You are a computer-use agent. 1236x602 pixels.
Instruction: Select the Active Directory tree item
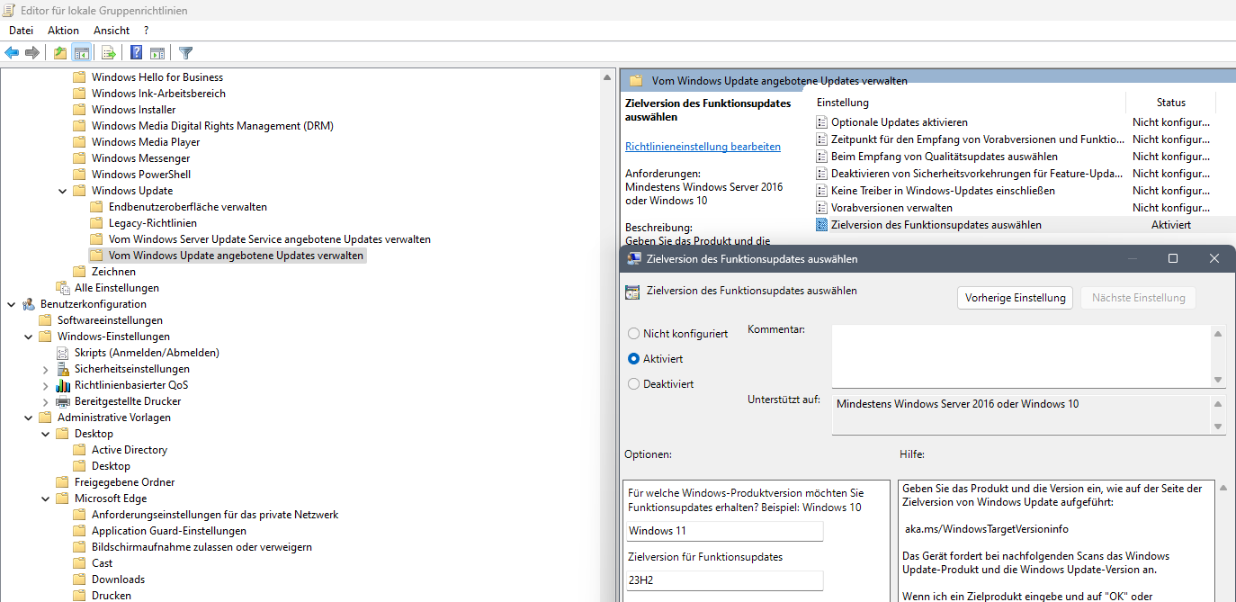(x=130, y=450)
